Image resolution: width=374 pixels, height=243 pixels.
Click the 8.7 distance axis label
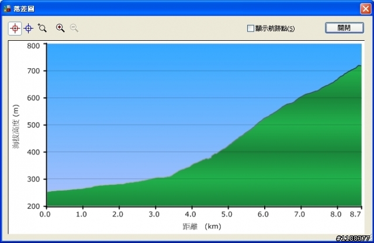click(x=355, y=214)
